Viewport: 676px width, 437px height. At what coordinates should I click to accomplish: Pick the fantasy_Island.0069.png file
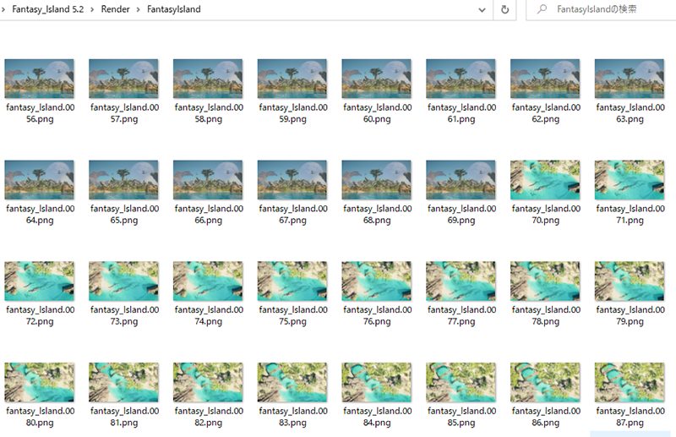tap(461, 180)
